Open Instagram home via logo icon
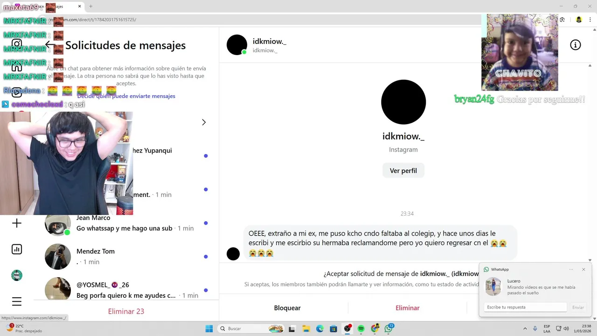 click(17, 44)
